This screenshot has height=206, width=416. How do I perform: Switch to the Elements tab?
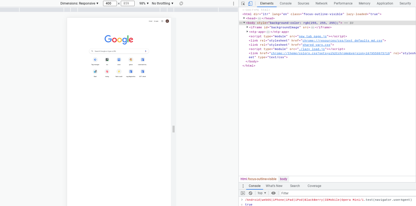(267, 3)
